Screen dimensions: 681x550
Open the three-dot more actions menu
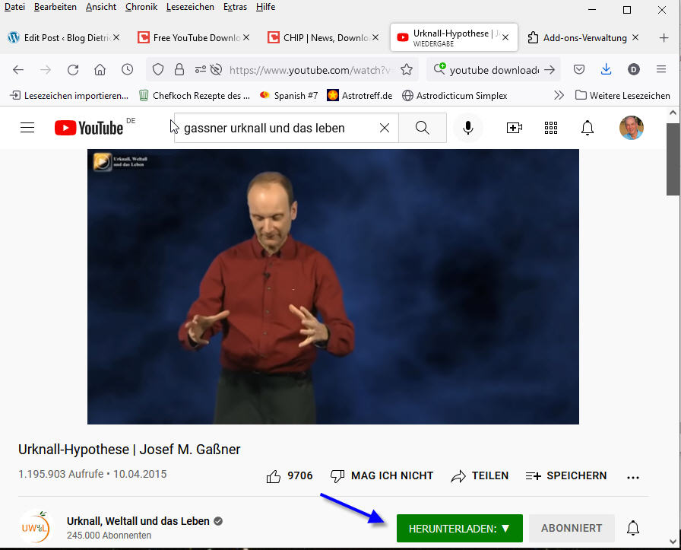click(x=633, y=477)
